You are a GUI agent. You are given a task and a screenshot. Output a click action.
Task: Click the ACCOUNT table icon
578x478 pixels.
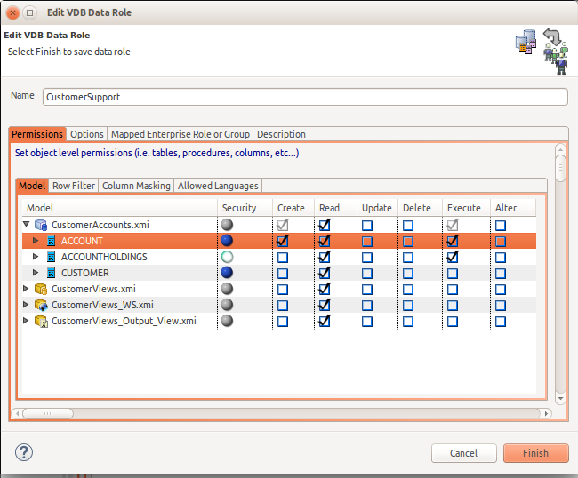pos(52,241)
